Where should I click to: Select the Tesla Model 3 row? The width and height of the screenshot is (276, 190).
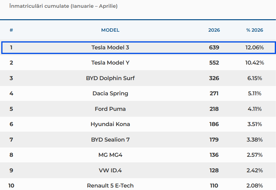(138, 47)
